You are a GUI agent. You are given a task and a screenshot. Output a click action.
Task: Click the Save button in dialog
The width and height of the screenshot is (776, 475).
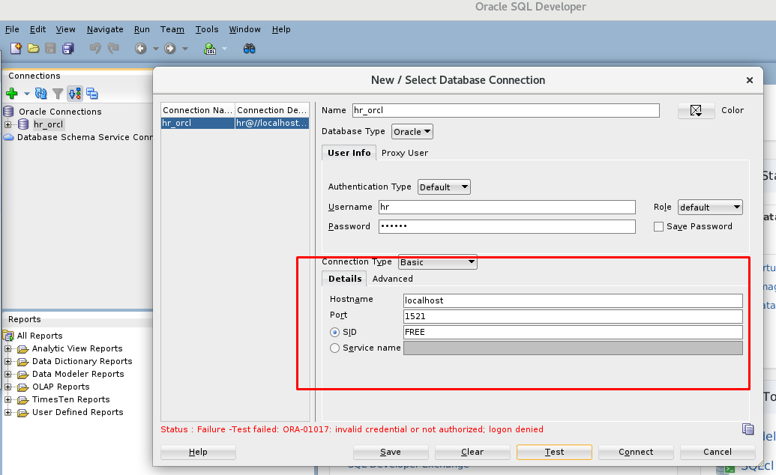[391, 452]
